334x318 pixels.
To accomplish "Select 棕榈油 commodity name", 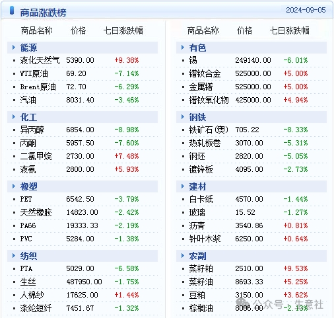I will (201, 308).
